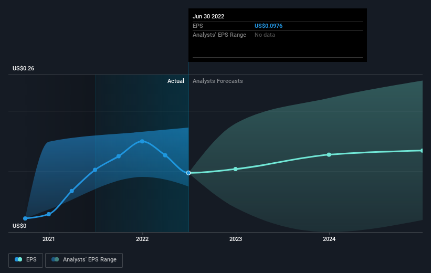Click the EPS legend color swatch
The height and width of the screenshot is (273, 431).
coord(18,259)
